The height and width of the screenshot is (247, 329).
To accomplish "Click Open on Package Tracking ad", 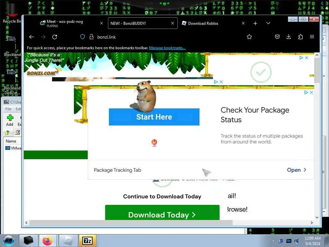I will click(x=297, y=170).
